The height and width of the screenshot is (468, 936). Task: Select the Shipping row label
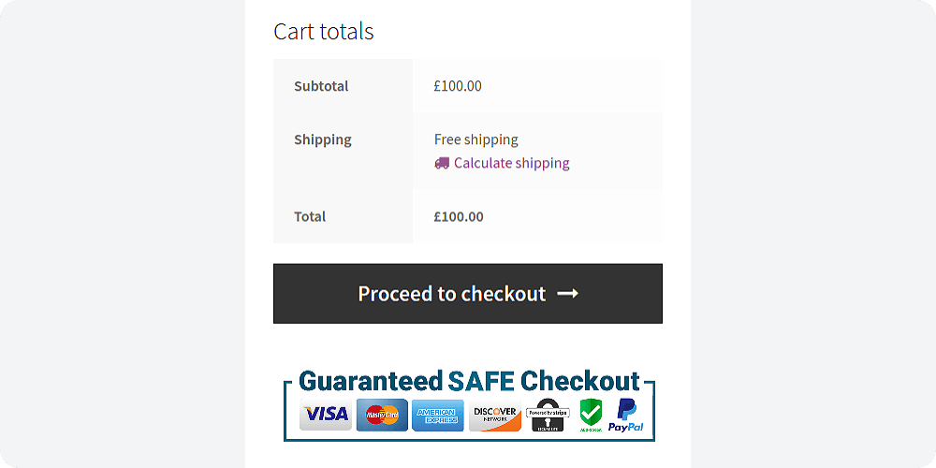(323, 139)
